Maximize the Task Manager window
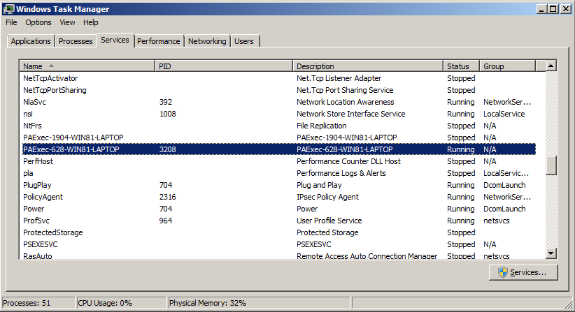The height and width of the screenshot is (312, 575). pos(553,9)
